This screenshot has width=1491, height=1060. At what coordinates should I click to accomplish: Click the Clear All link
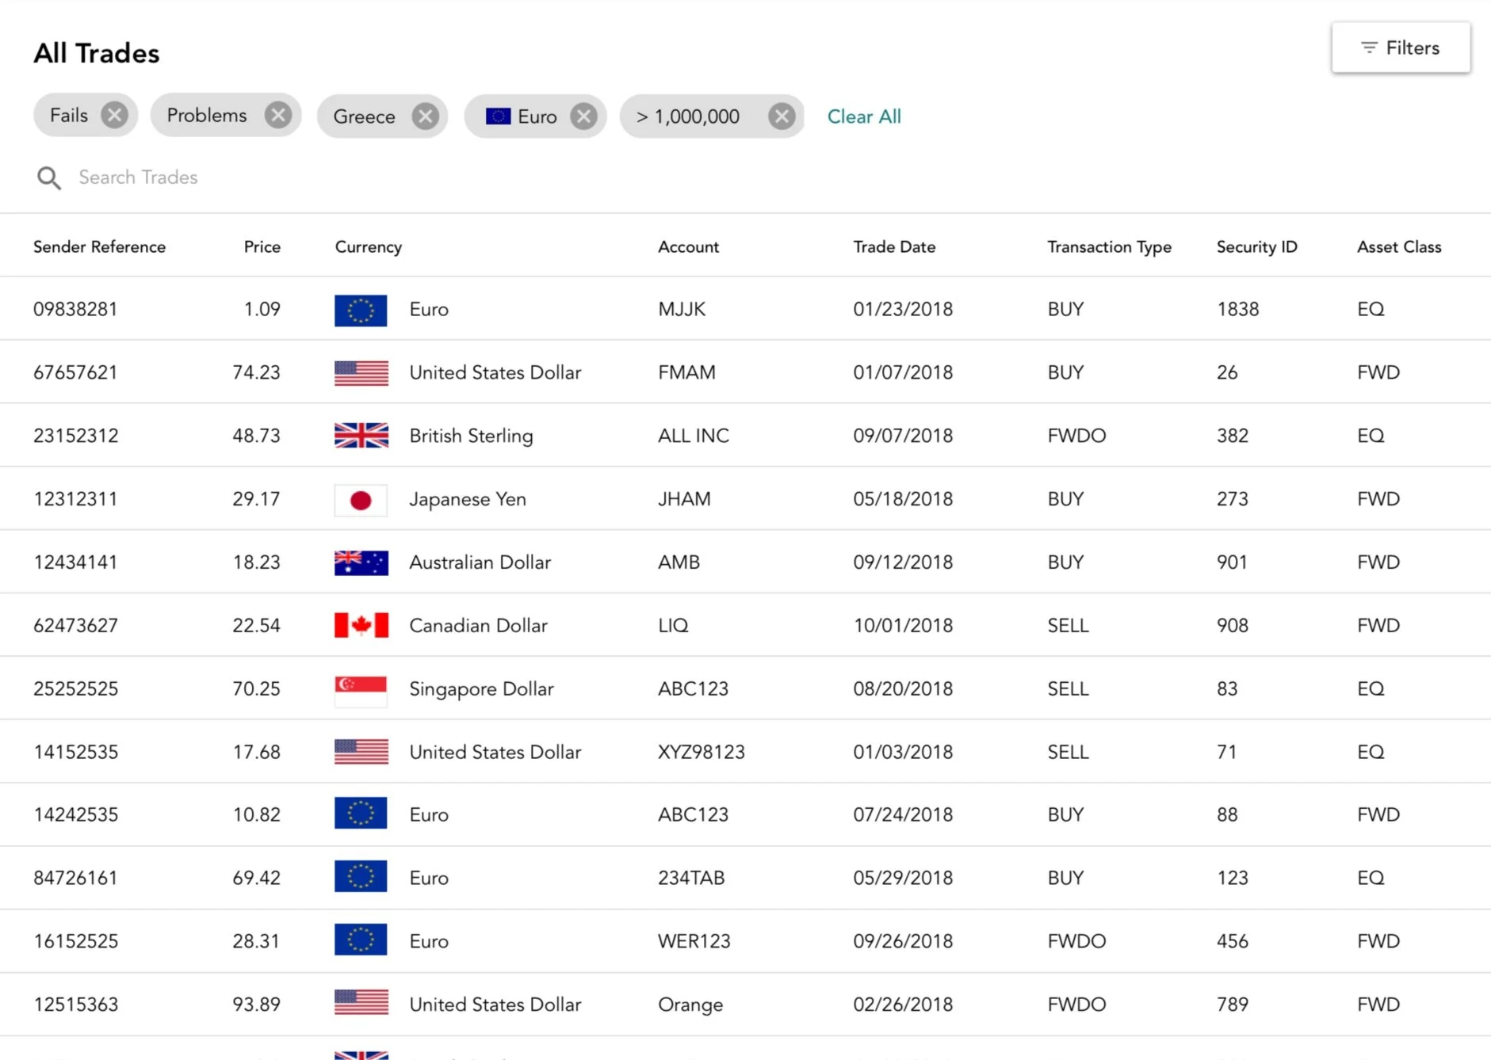(864, 116)
